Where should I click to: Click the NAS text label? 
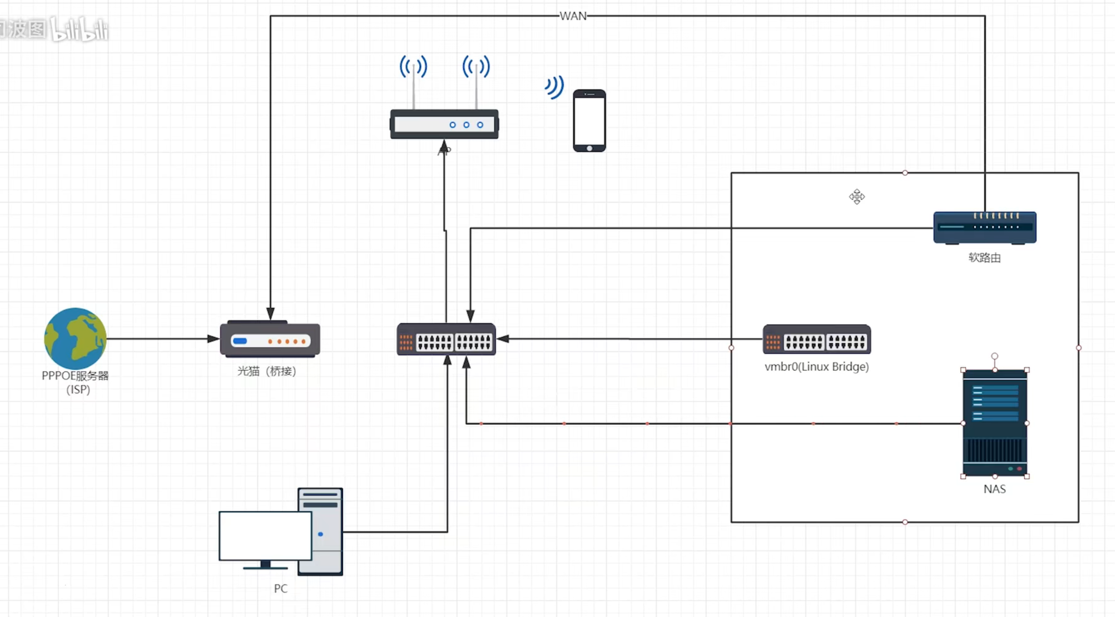pyautogui.click(x=994, y=489)
